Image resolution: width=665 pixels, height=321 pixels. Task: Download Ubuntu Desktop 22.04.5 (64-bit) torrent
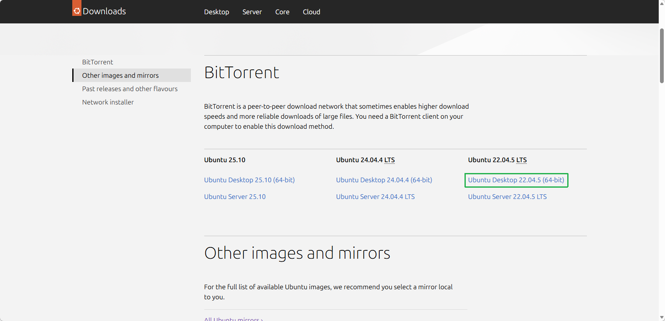[x=516, y=180]
